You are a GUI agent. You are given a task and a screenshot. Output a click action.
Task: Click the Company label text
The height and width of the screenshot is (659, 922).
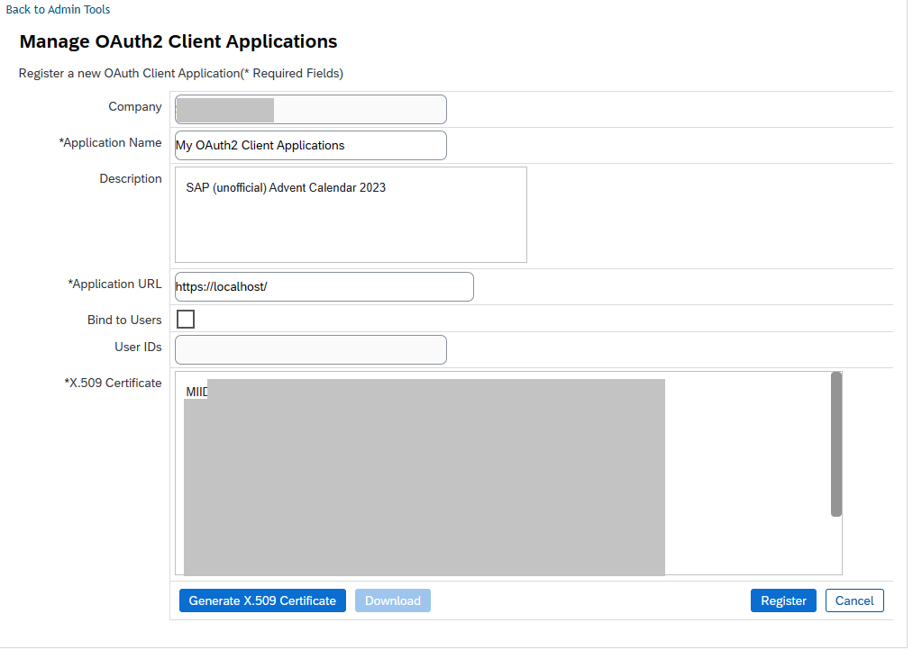pyautogui.click(x=135, y=107)
